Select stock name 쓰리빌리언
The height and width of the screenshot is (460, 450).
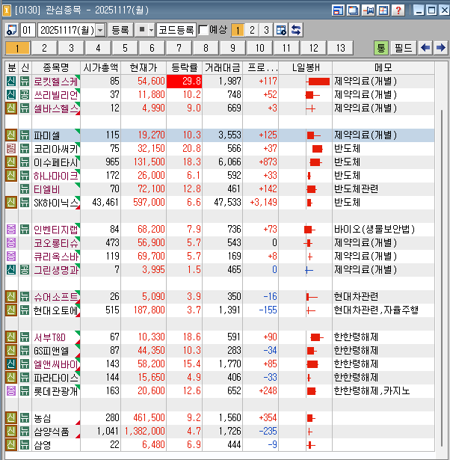pyautogui.click(x=56, y=95)
